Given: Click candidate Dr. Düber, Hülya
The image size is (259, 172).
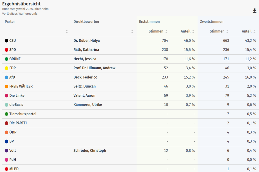Looking at the screenshot, I should tap(87, 41).
